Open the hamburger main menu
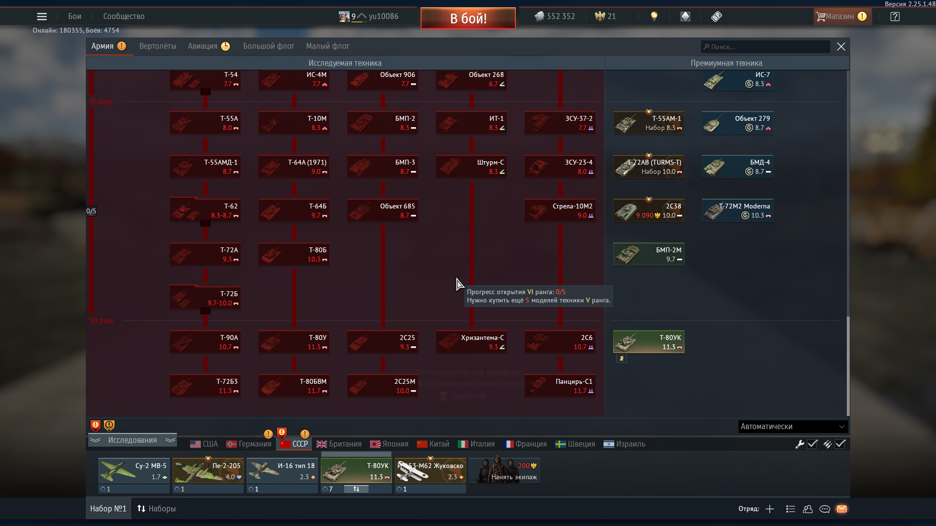Screen dimensions: 936x526 coord(42,17)
